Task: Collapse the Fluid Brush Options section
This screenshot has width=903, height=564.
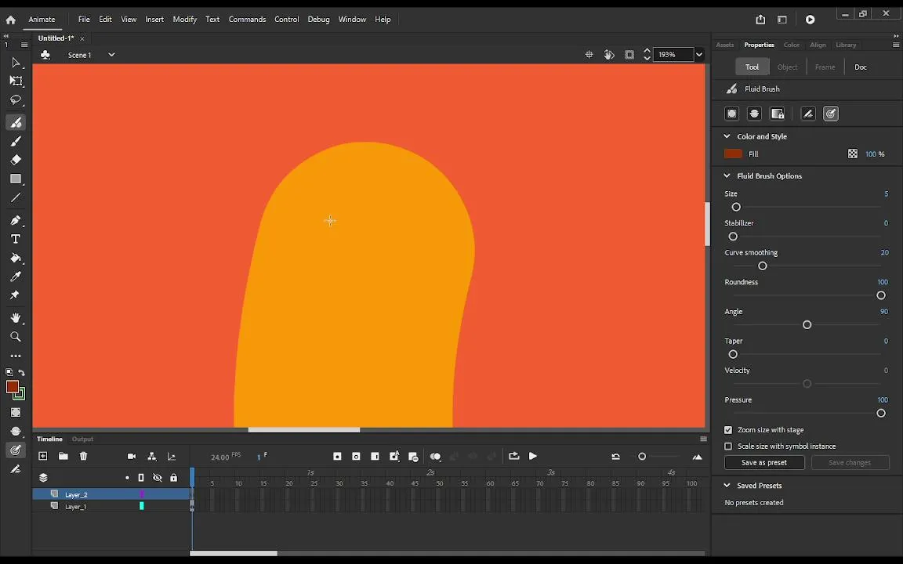Action: pyautogui.click(x=727, y=176)
